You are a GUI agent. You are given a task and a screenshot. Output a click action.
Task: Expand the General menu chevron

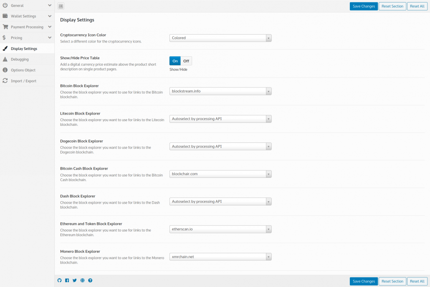(x=50, y=5)
